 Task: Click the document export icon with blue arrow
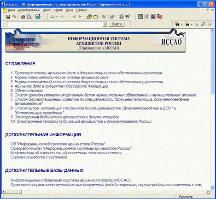click(x=38, y=17)
